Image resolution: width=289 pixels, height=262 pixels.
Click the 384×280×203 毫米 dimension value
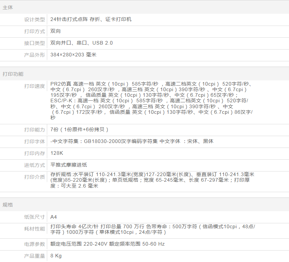click(73, 55)
